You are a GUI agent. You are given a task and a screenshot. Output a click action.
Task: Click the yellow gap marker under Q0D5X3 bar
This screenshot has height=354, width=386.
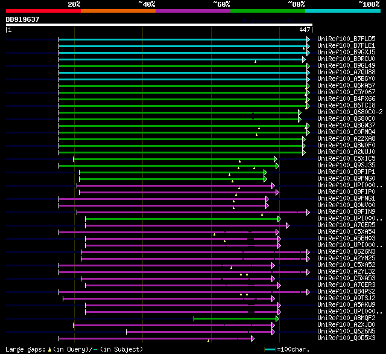208,341
